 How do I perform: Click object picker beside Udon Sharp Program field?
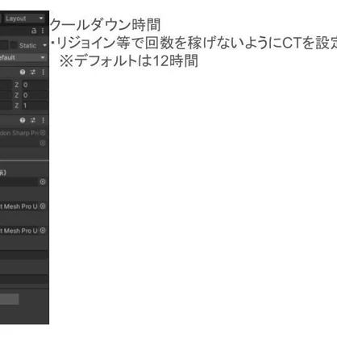43,133
